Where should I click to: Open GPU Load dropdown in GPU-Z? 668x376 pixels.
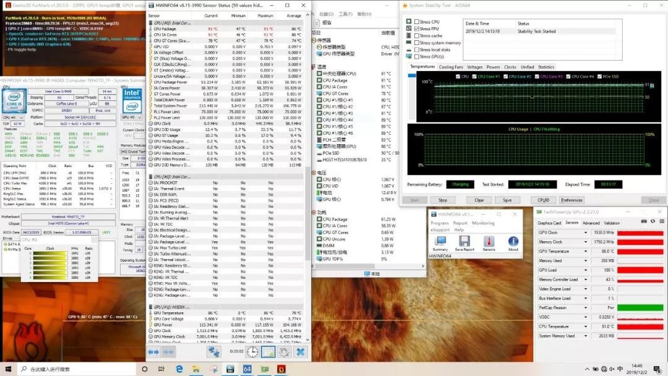[585, 270]
